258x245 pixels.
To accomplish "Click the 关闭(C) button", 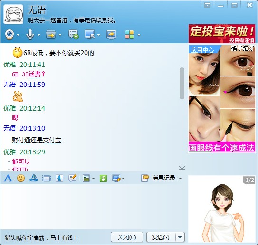I will click(x=127, y=237).
